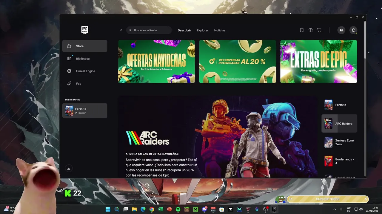This screenshot has width=382, height=214.
Task: Click the Fortnite thumbnail in Inicio rápido
Action: tap(69, 111)
